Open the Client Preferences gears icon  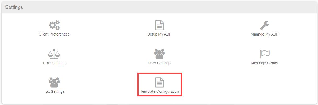[x=54, y=25]
